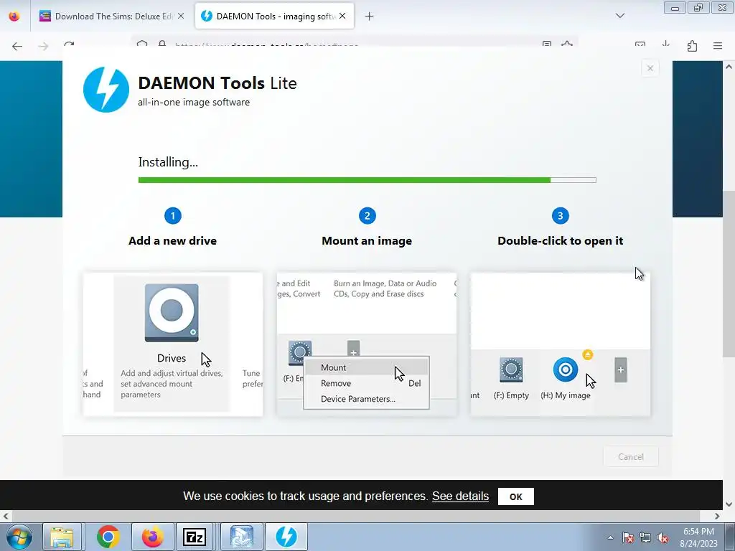
Task: Click the browser forward arrow
Action: tap(43, 46)
